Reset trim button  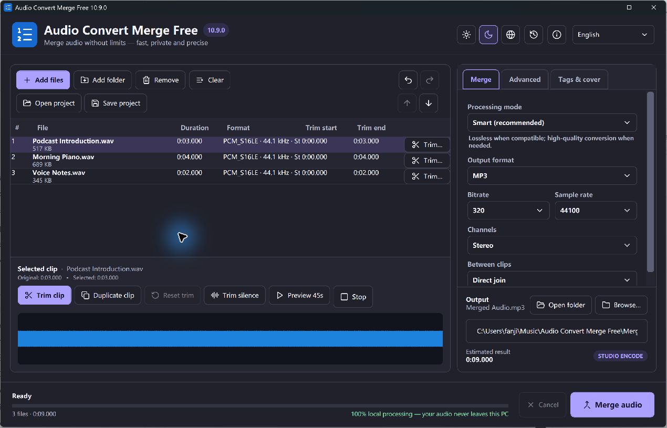coord(172,295)
